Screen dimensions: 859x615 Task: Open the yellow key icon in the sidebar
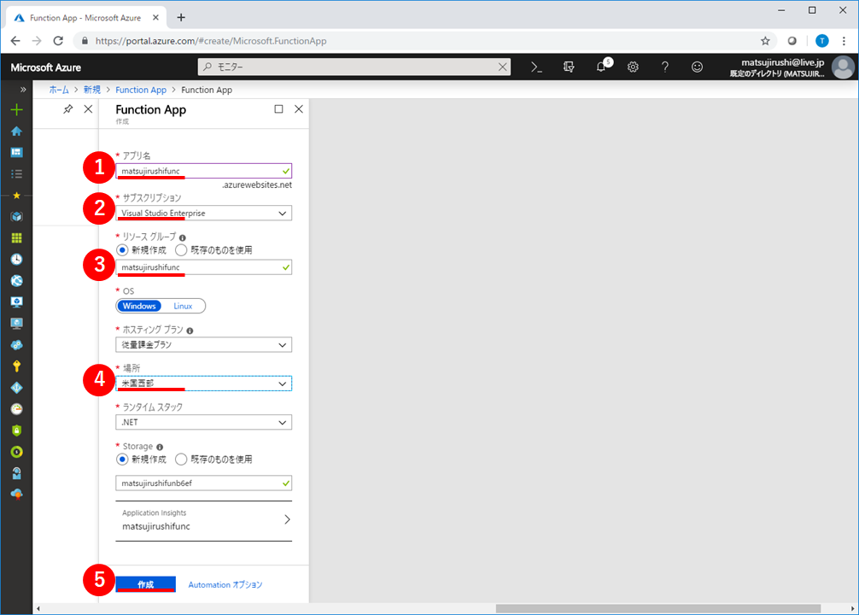(x=16, y=366)
